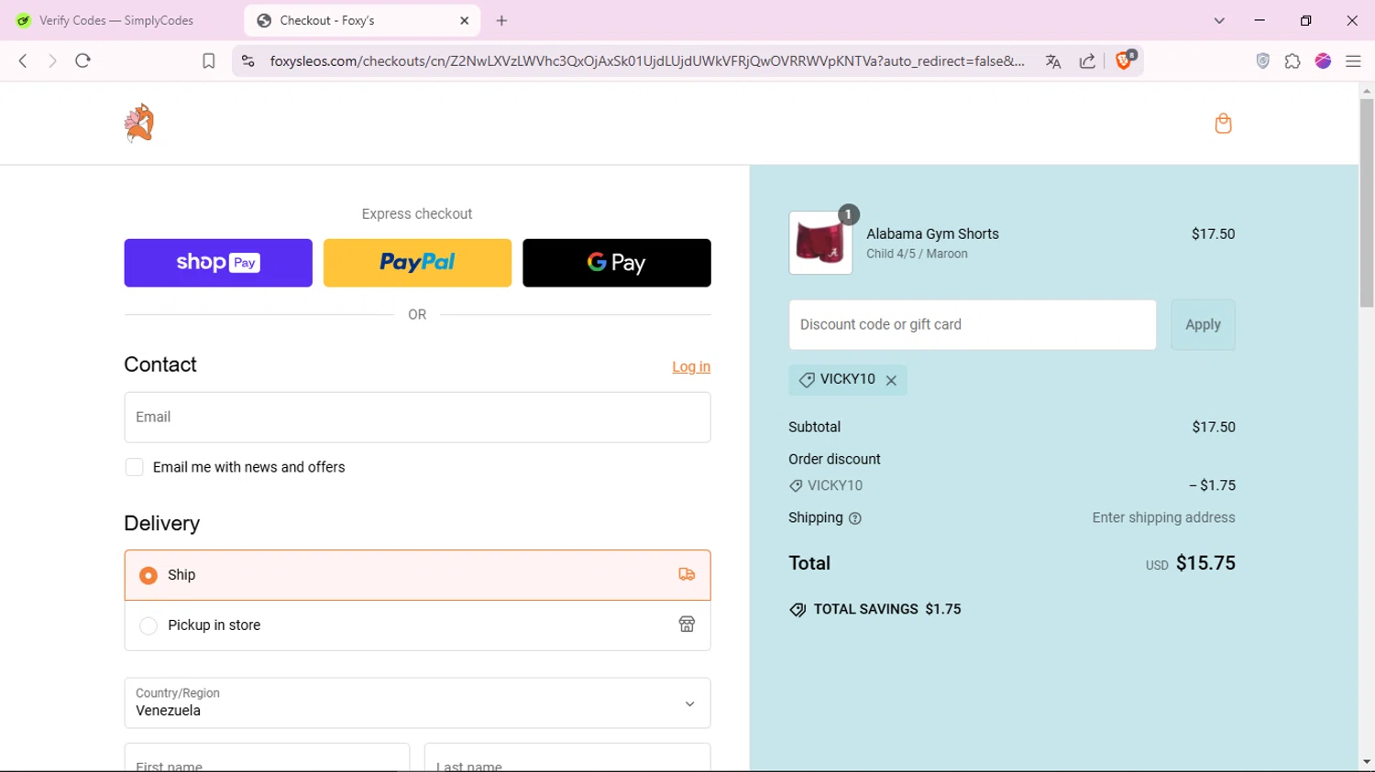Screen dimensions: 1375x772
Task: Click the browser forward arrow
Action: 52,60
